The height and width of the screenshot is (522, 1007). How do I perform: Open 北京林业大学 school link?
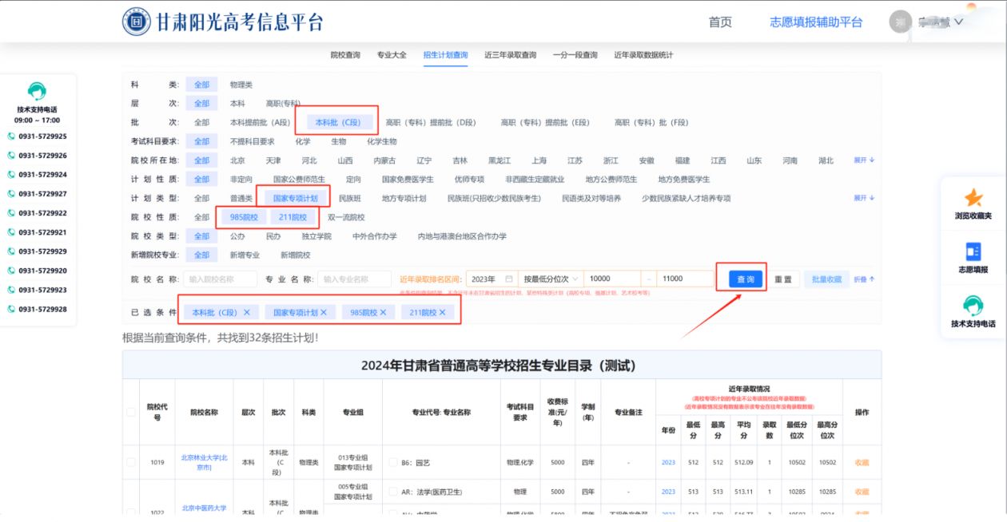[x=204, y=462]
